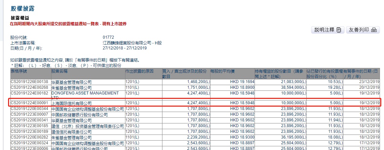Click serial number CS20191223E00007
This screenshot has width=384, height=150.
(29, 114)
